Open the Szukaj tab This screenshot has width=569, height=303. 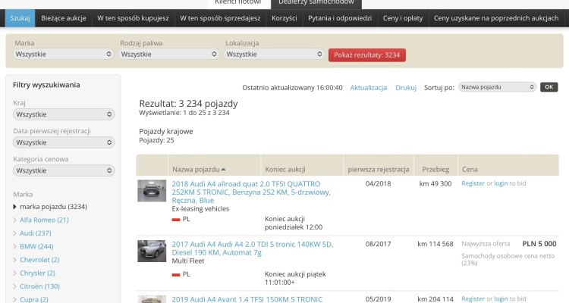tap(20, 18)
